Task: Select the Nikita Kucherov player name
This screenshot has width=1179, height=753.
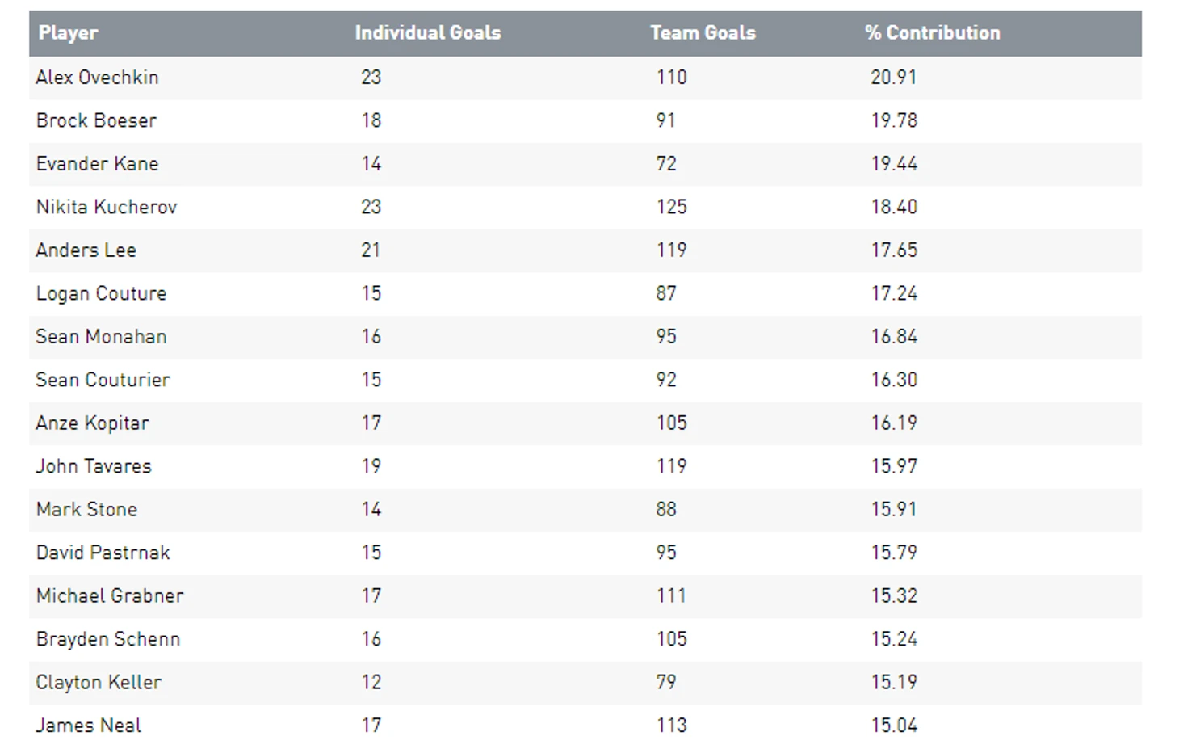Action: (106, 207)
